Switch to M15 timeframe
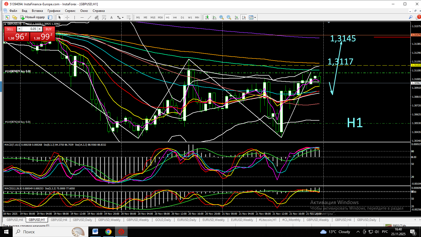Screen dimensions: 421x237 coord(153,17)
